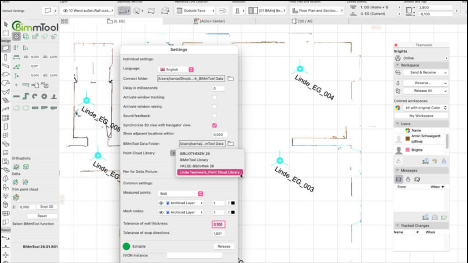This screenshot has height=263, width=468.
Task: Click BIMmTool curved arc wall icon
Action: 35,96
